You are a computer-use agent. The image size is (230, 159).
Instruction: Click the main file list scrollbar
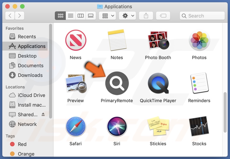coord(225,112)
